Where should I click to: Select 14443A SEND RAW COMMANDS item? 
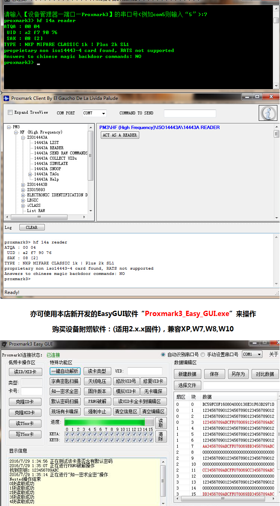point(61,153)
